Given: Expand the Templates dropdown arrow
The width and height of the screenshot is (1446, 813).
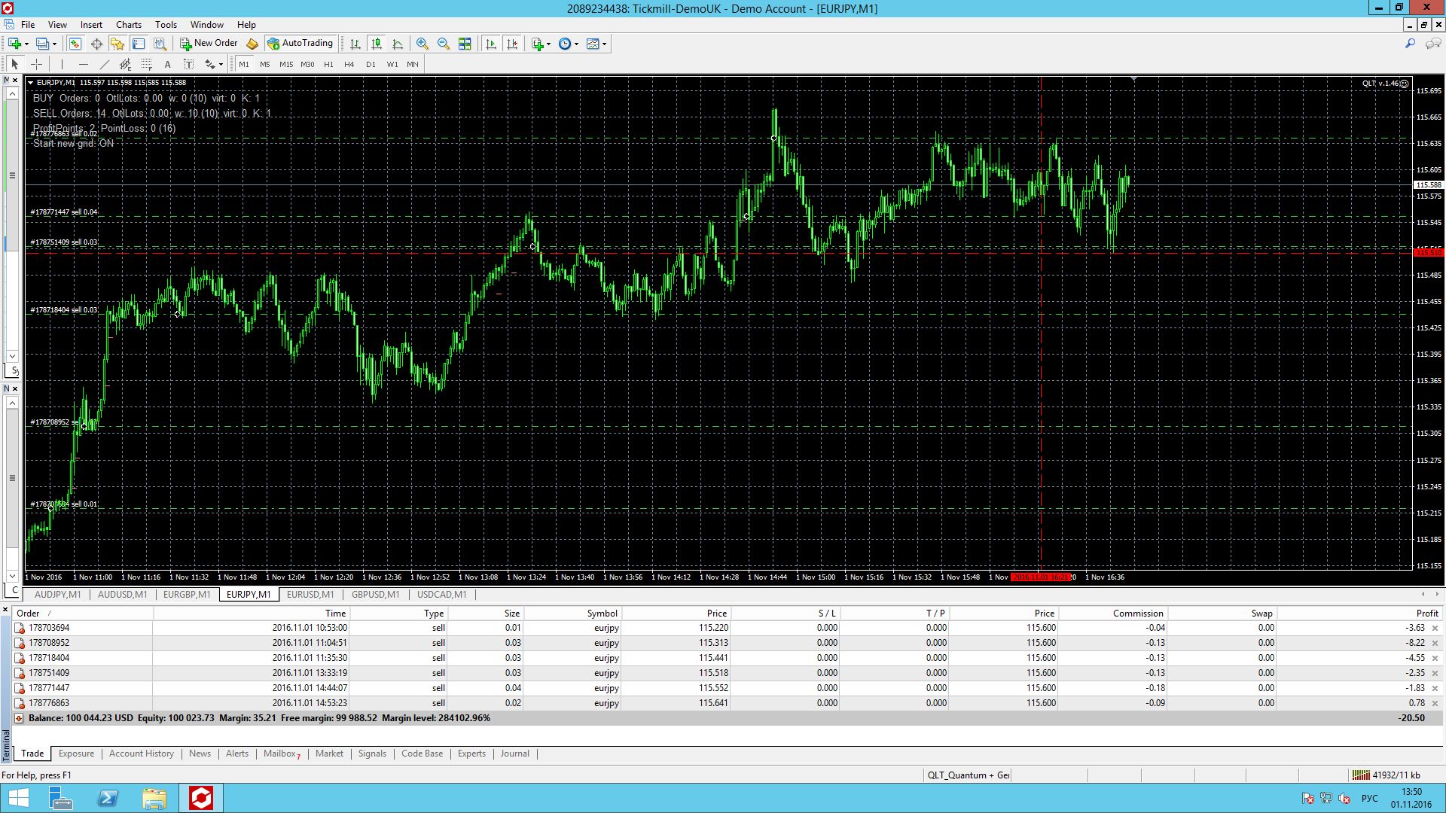Looking at the screenshot, I should [604, 44].
